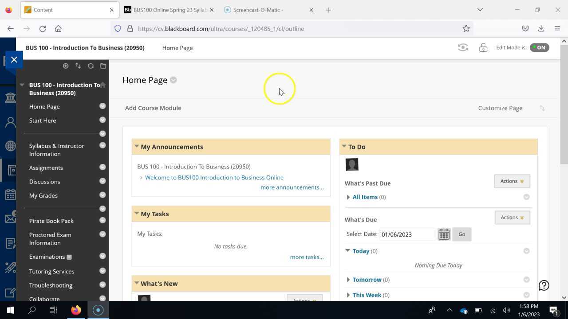
Task: Open the more announcements link
Action: 292,187
